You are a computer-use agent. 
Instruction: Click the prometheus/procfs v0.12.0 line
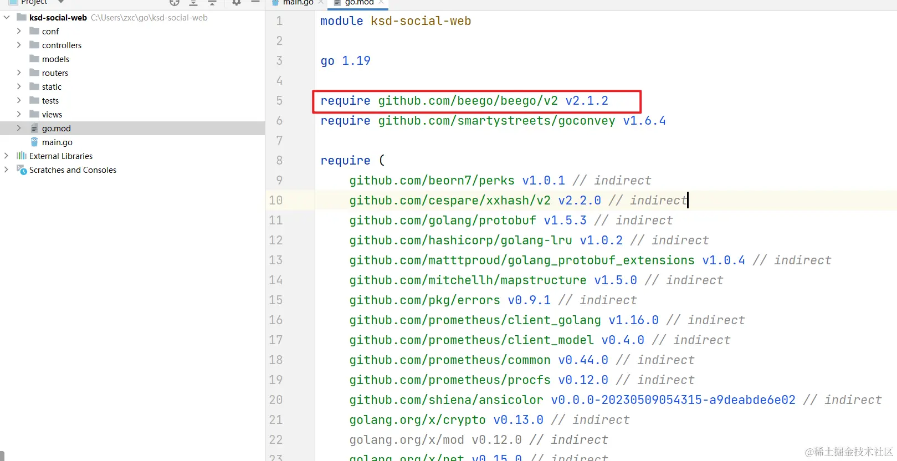coord(522,380)
